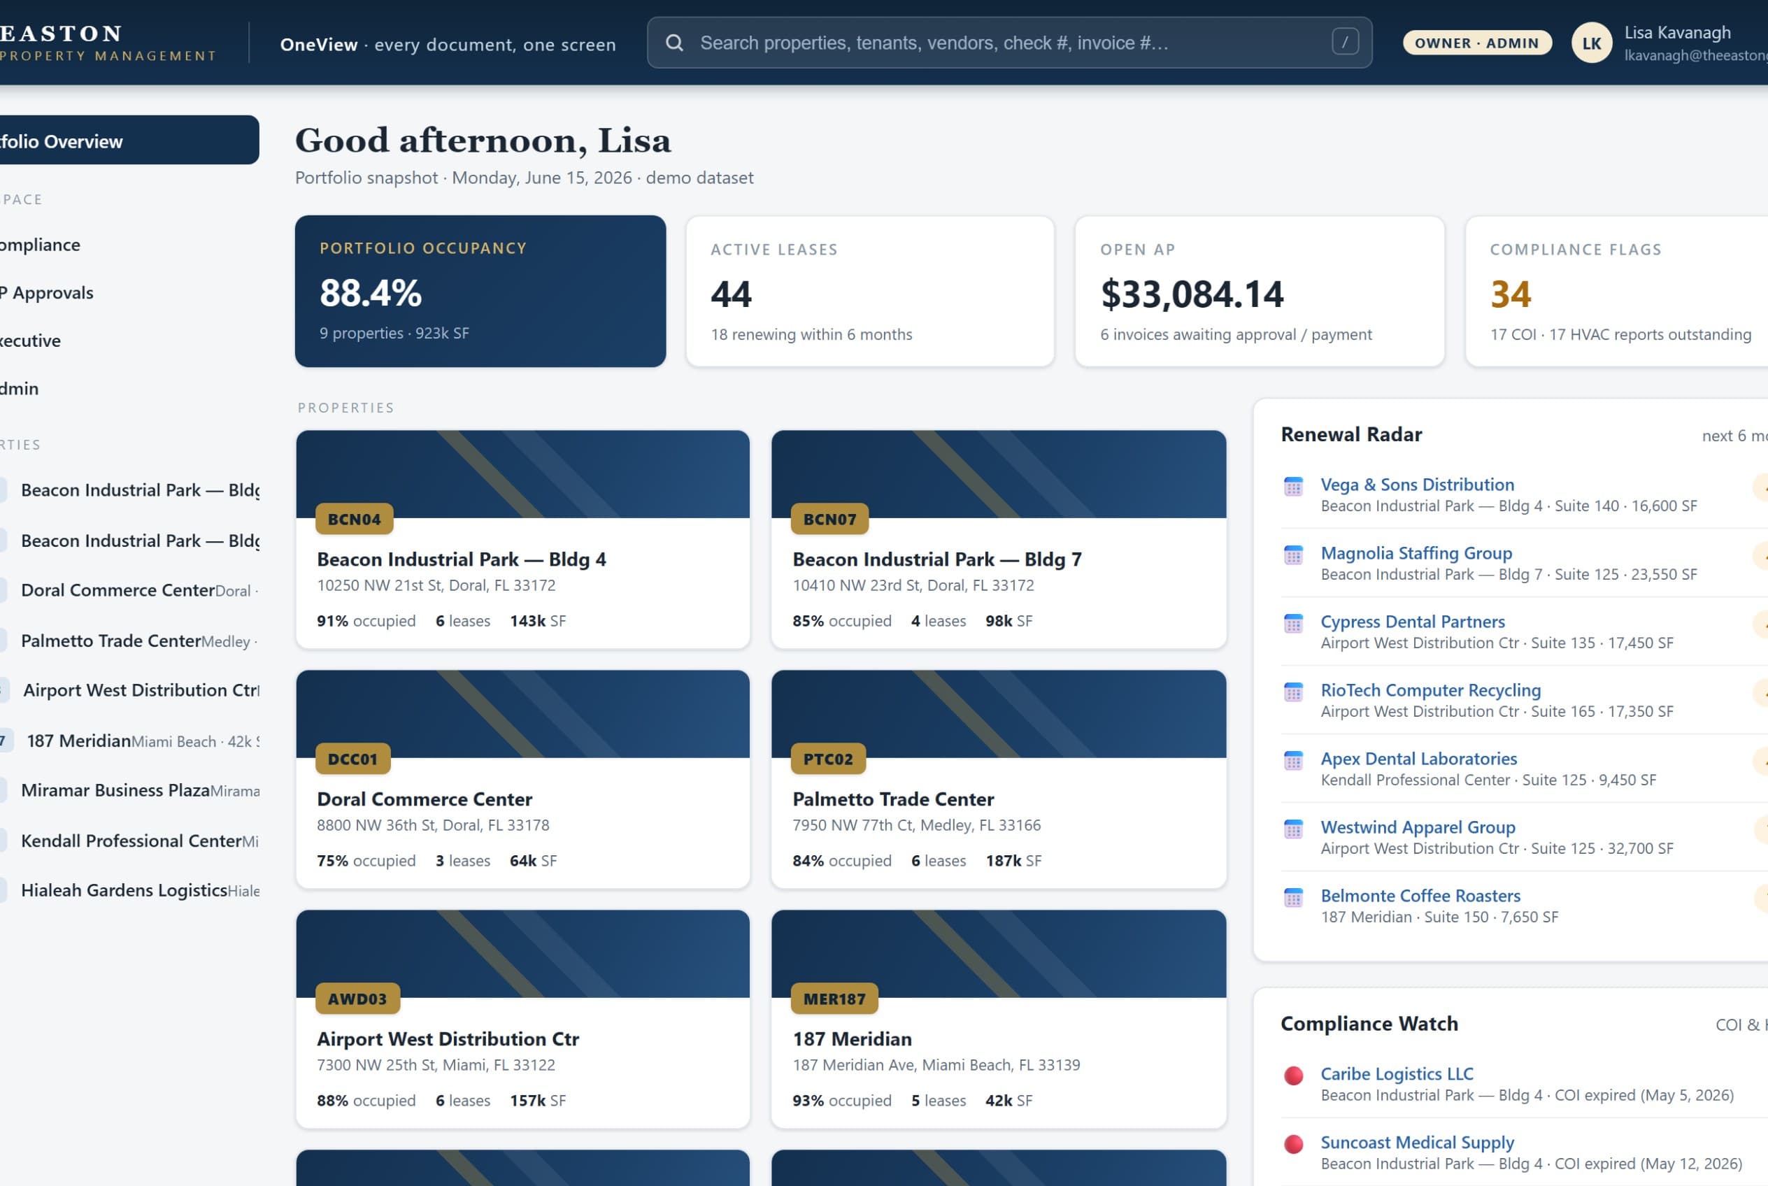Select Palmetto Trade Center in sidebar list
The width and height of the screenshot is (1768, 1186).
click(129, 641)
